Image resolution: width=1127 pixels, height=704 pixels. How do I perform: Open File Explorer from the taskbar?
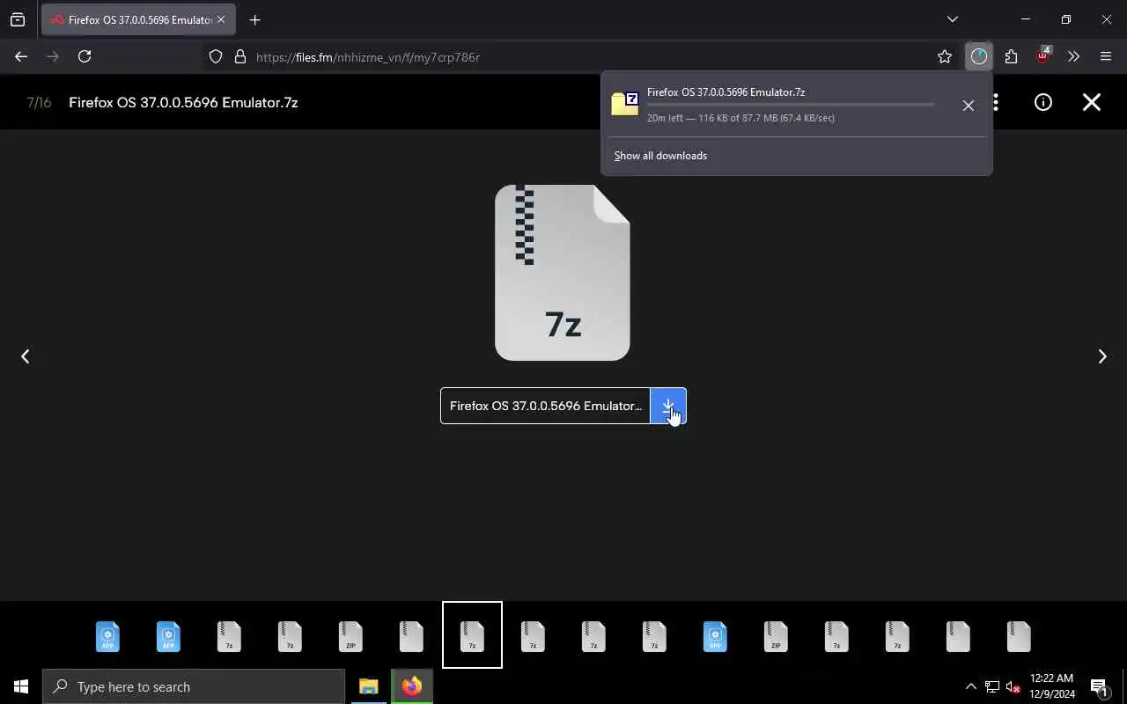[368, 686]
